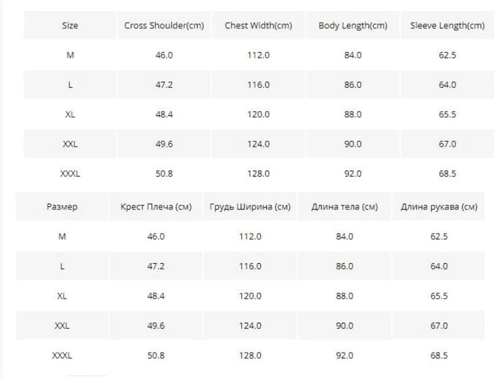Image resolution: width=495 pixels, height=378 pixels.
Task: Select the XXXL cell in the Russian table
Action: pos(62,355)
